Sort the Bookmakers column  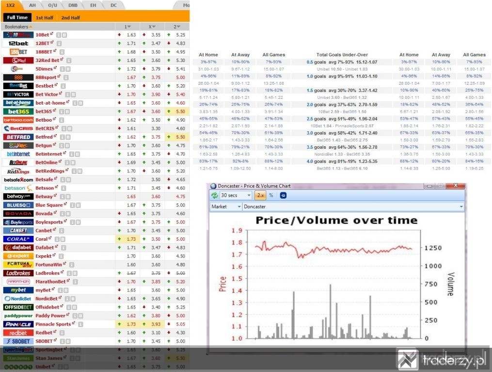[18, 27]
